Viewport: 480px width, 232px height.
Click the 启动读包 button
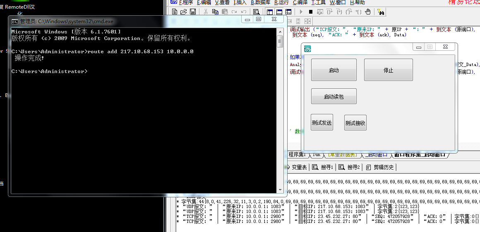click(x=334, y=97)
